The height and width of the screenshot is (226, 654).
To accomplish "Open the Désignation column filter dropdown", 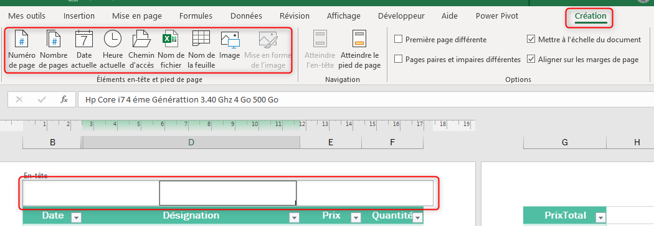I will [x=295, y=217].
